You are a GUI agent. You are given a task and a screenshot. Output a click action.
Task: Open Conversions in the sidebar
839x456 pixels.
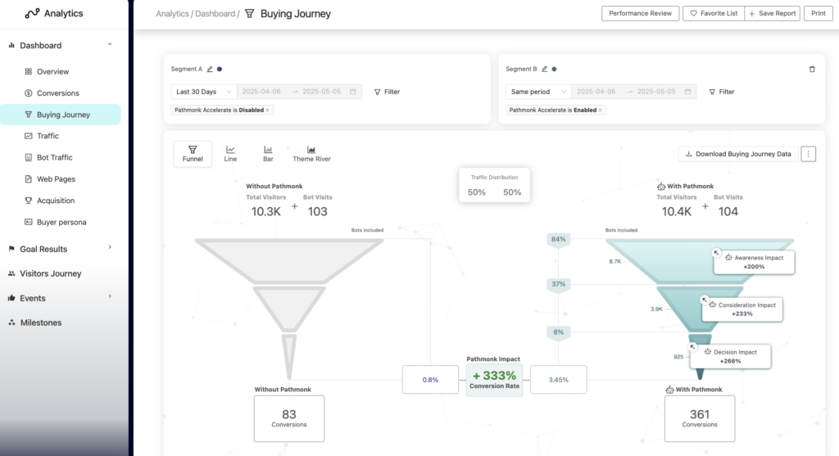pos(57,93)
